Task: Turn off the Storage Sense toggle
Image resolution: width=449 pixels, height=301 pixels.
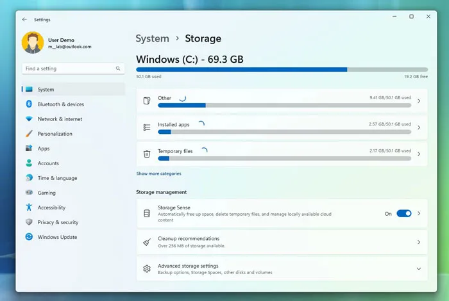Action: (403, 213)
